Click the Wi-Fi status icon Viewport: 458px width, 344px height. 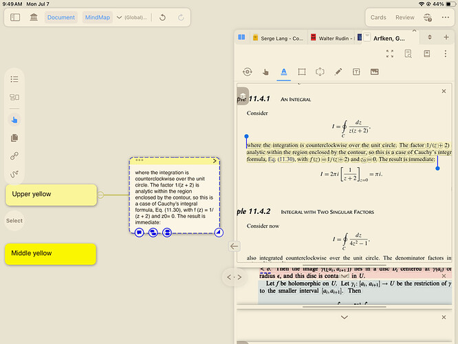tap(421, 4)
